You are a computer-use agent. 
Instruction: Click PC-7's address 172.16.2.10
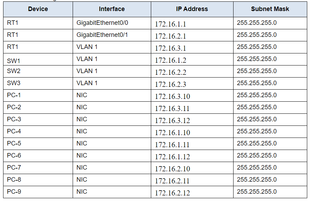click(172, 169)
